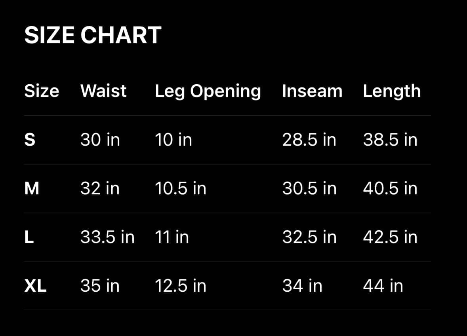Click the S size row label

pos(30,140)
